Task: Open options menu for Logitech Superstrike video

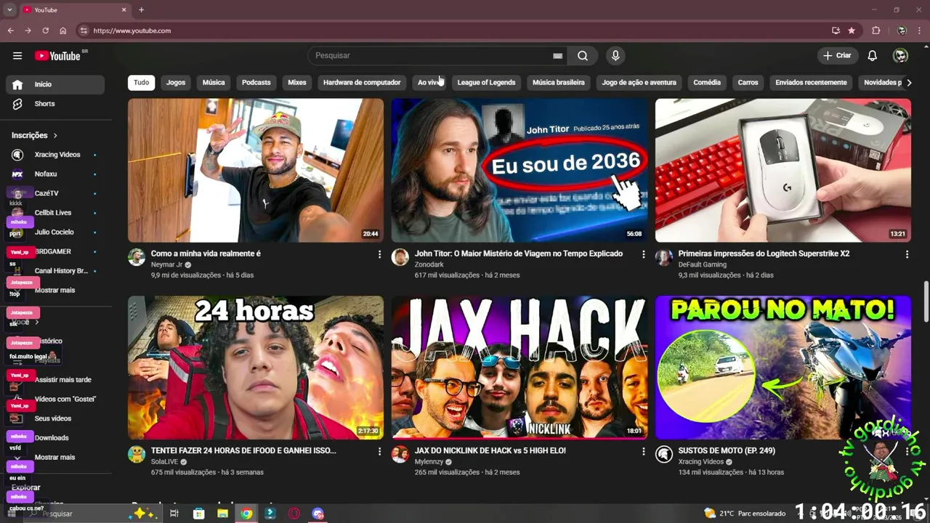Action: [907, 254]
